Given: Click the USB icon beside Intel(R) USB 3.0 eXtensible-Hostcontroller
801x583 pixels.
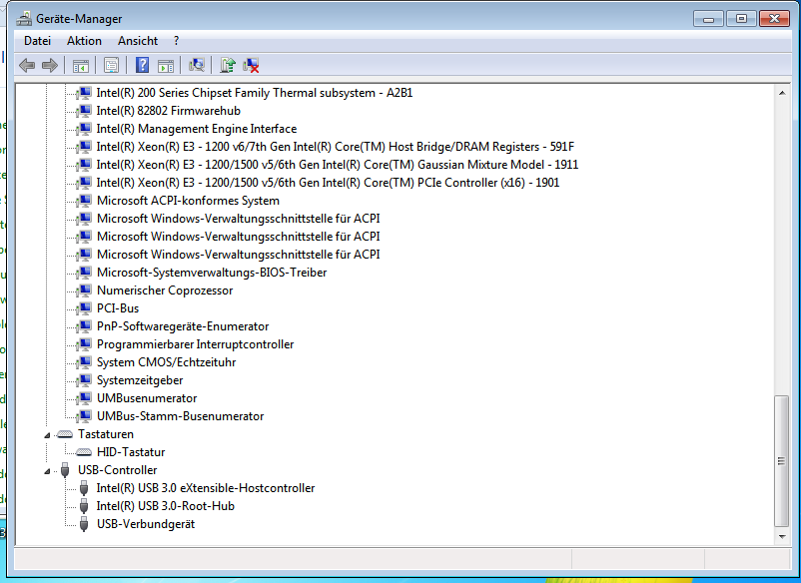Looking at the screenshot, I should pyautogui.click(x=84, y=488).
